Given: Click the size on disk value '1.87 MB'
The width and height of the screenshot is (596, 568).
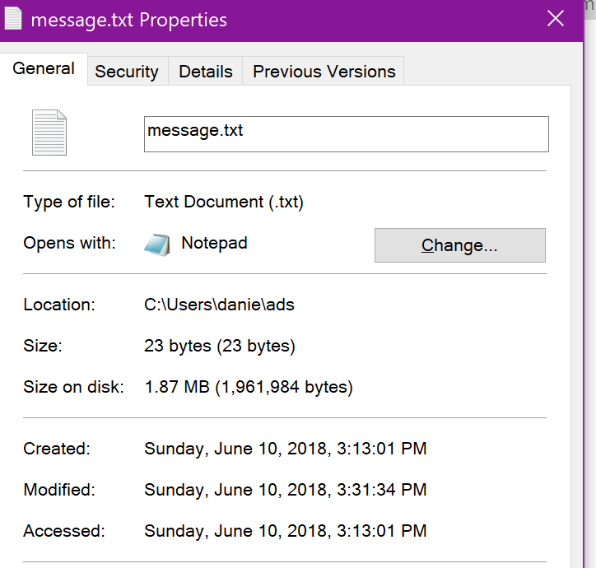Looking at the screenshot, I should pos(249,387).
